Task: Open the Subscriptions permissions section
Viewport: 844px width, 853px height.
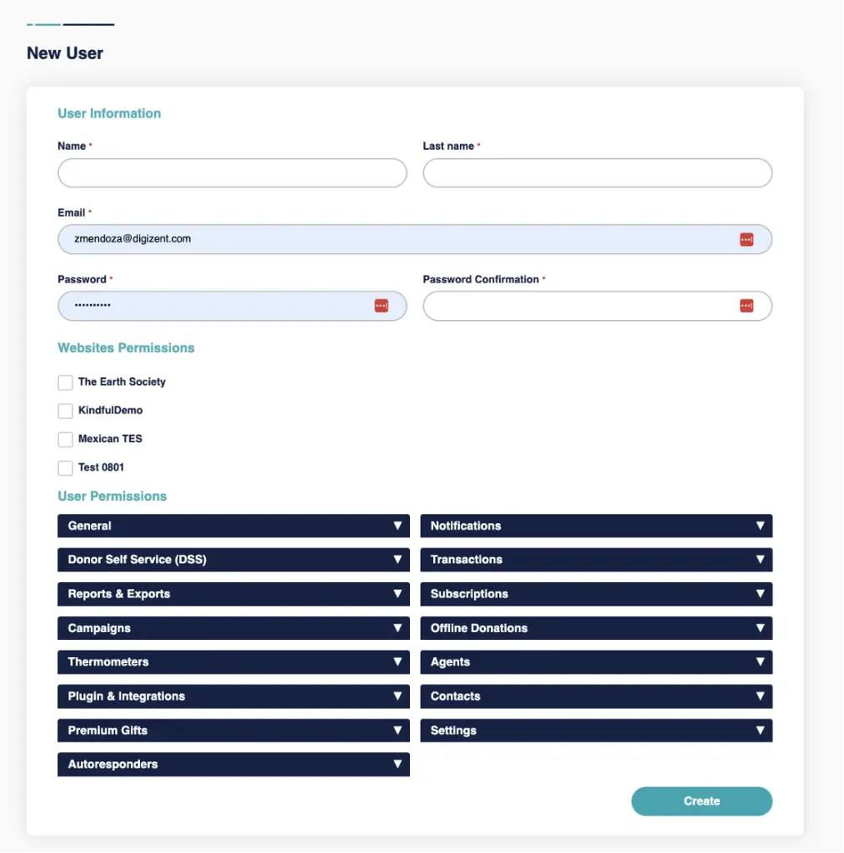Action: click(596, 594)
